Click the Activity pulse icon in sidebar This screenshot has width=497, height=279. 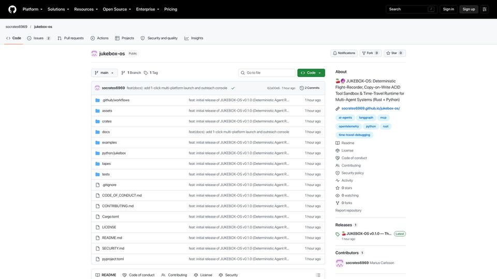[x=338, y=181]
